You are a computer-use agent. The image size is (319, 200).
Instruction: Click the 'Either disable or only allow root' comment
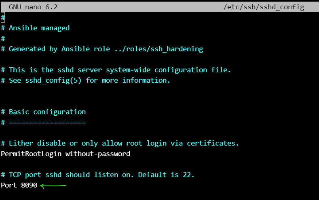click(x=120, y=144)
